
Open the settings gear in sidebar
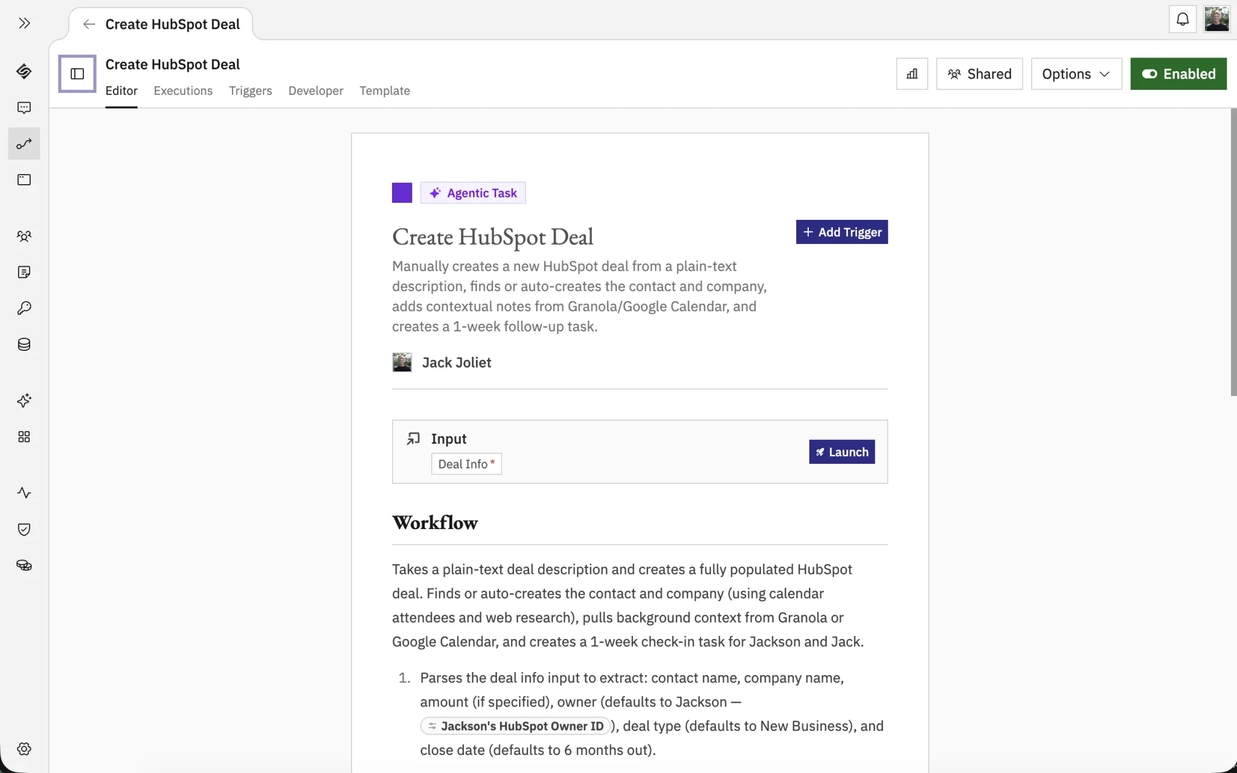pos(24,749)
